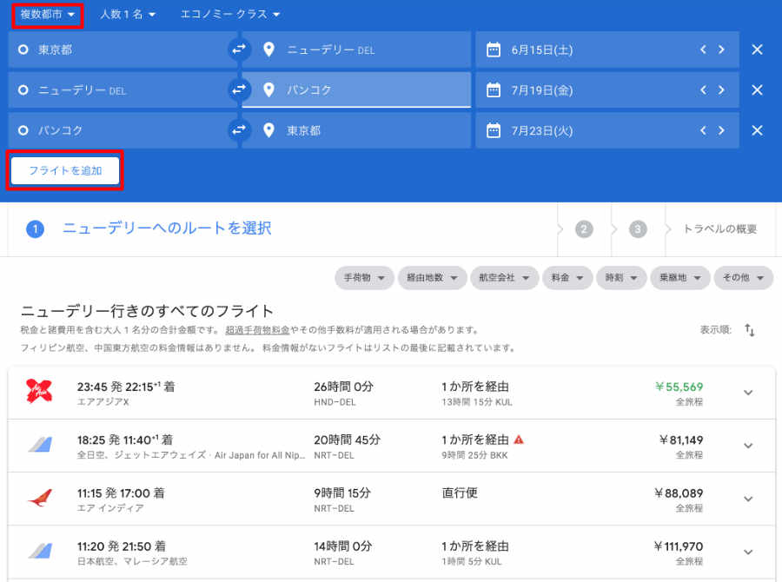Open the 乗継地 filter dropdown
Screen dimensions: 782x582
point(680,278)
